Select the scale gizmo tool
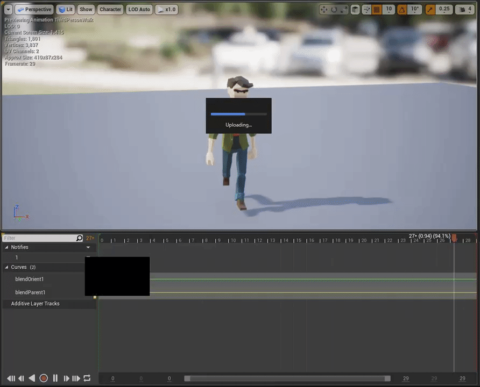Viewport: 480px width, 387px height. tap(344, 9)
